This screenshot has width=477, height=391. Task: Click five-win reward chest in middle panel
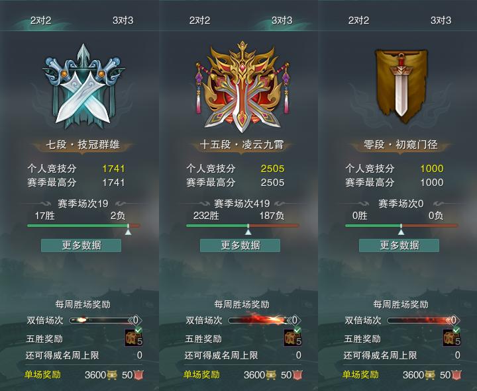click(293, 337)
